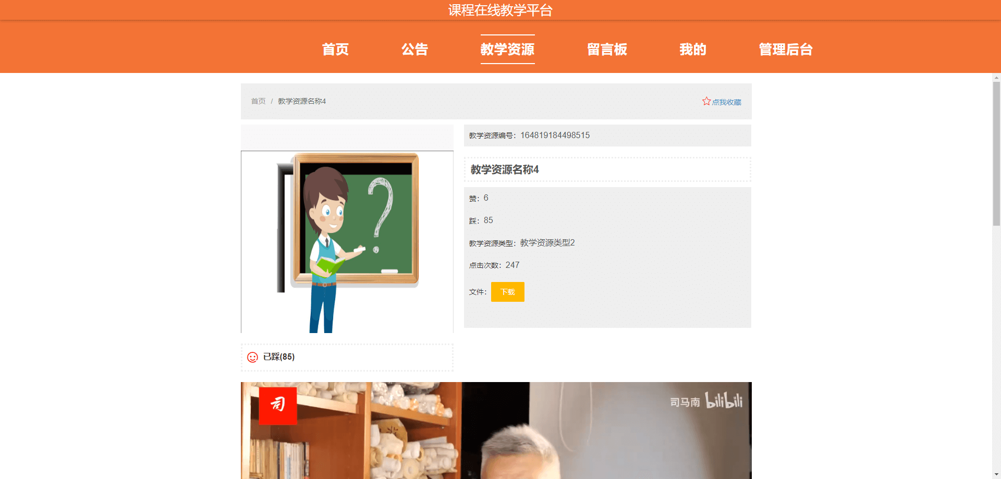Click the 赞 count value 6

tap(486, 198)
